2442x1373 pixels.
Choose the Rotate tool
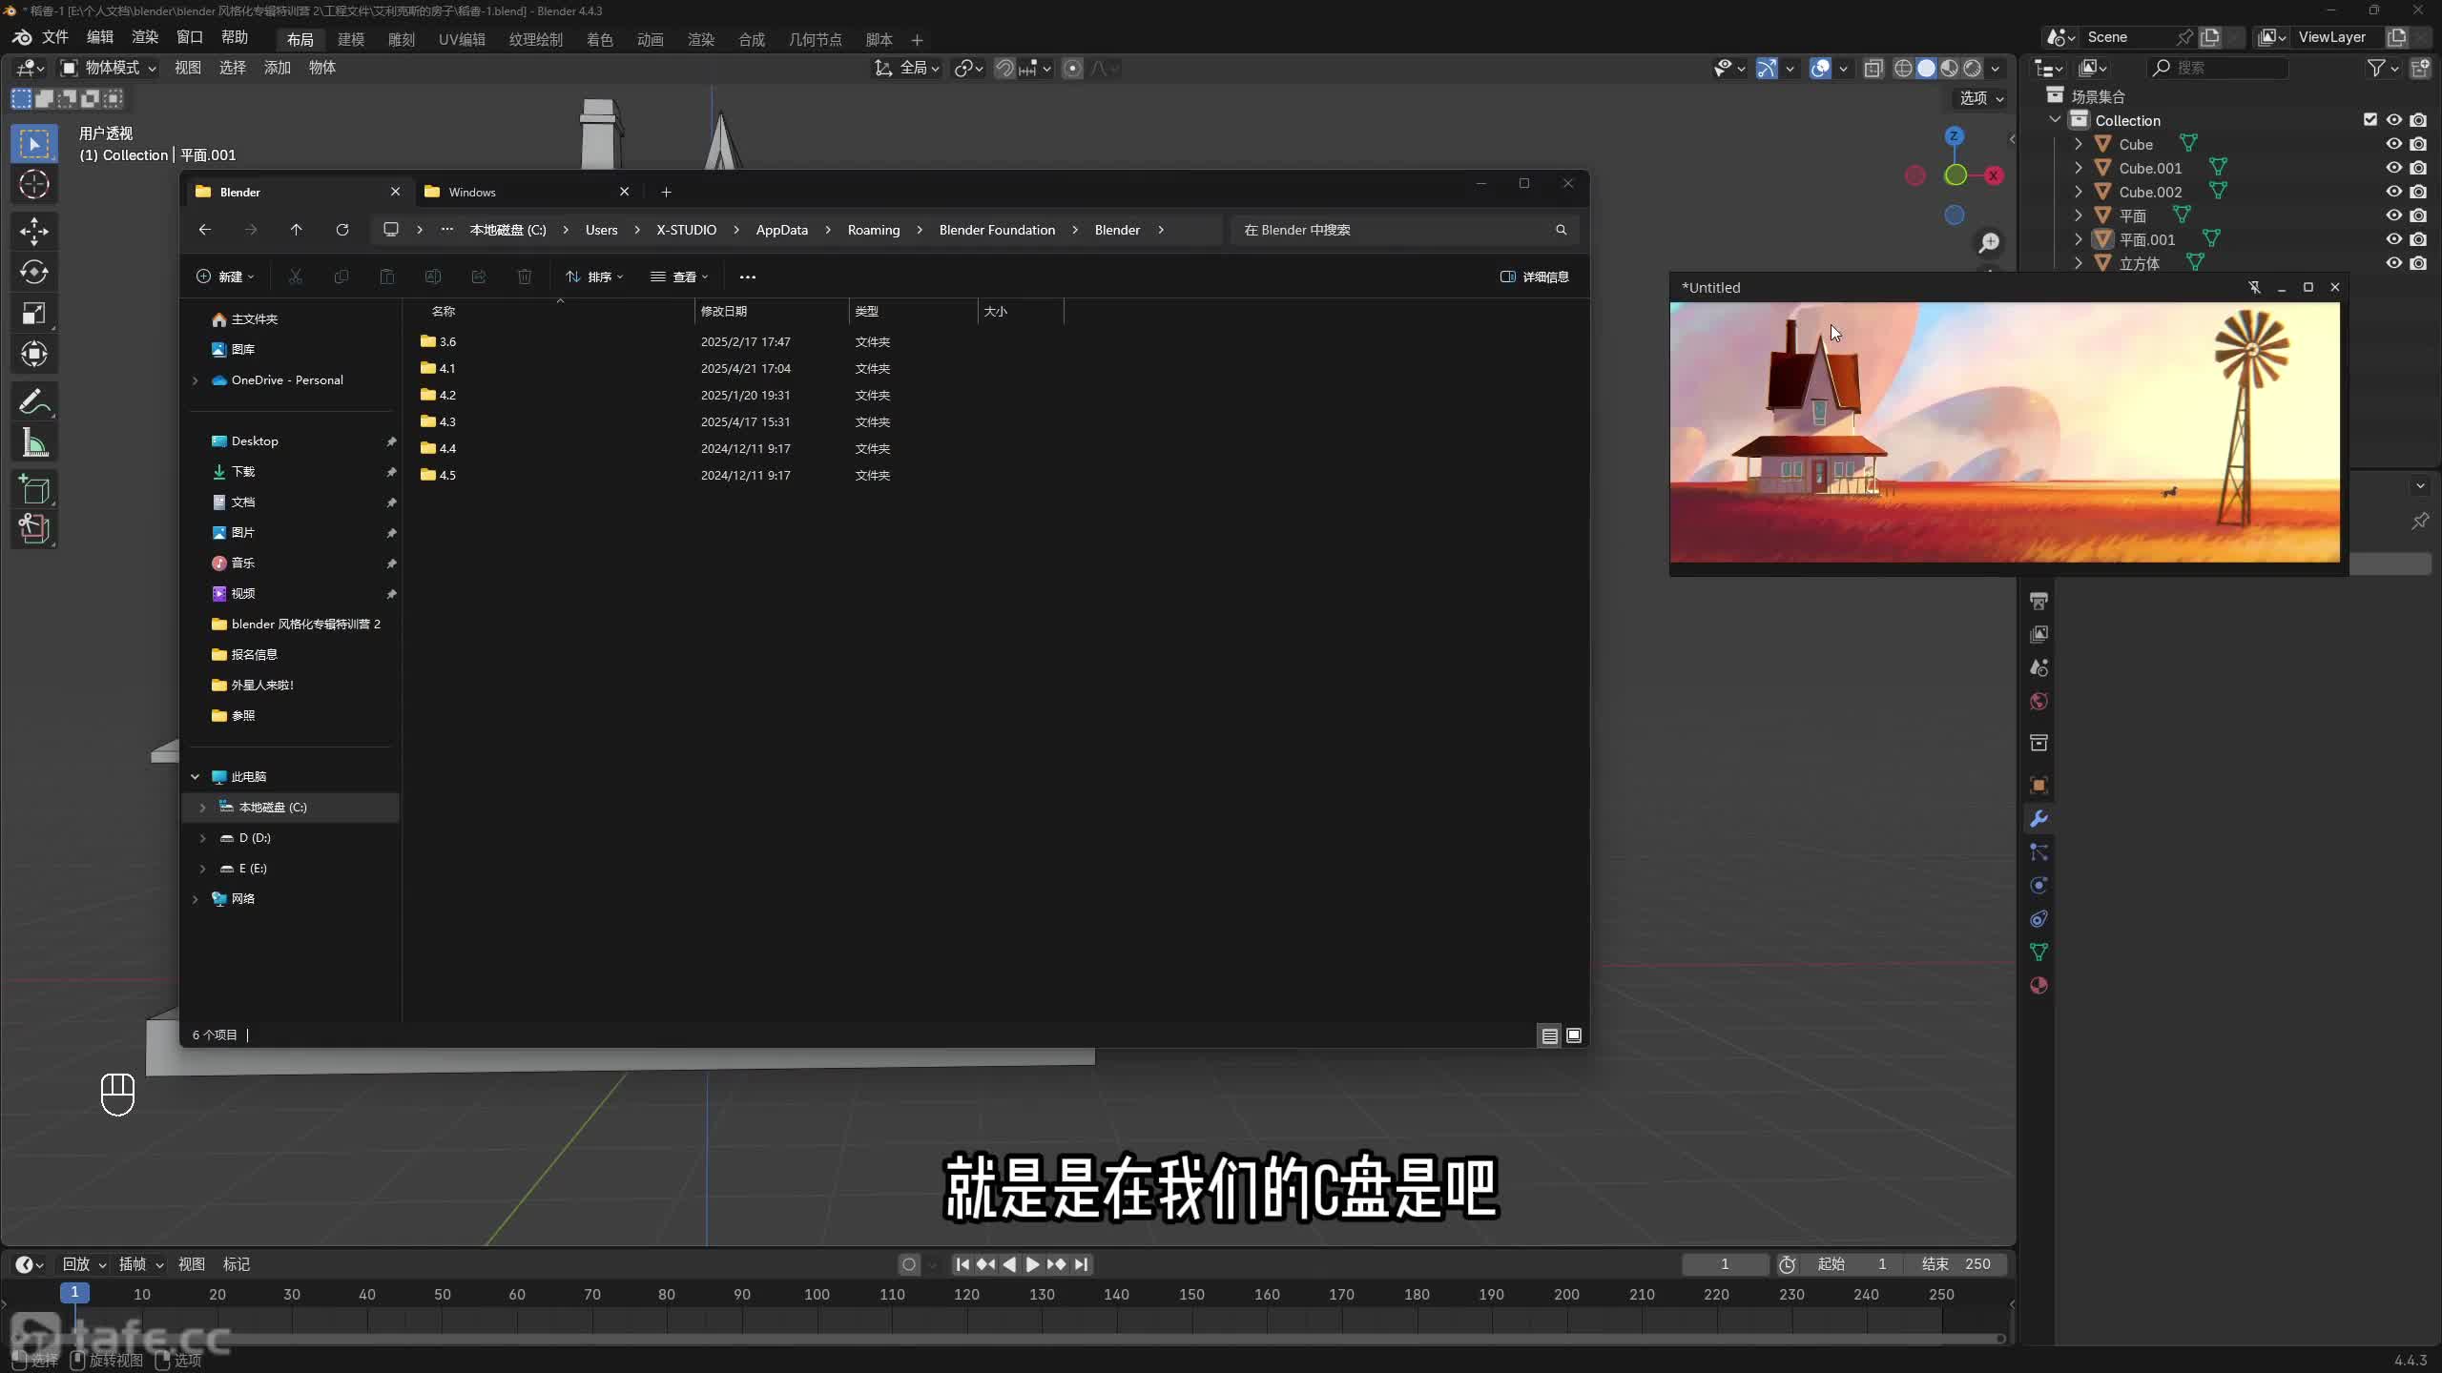[34, 272]
